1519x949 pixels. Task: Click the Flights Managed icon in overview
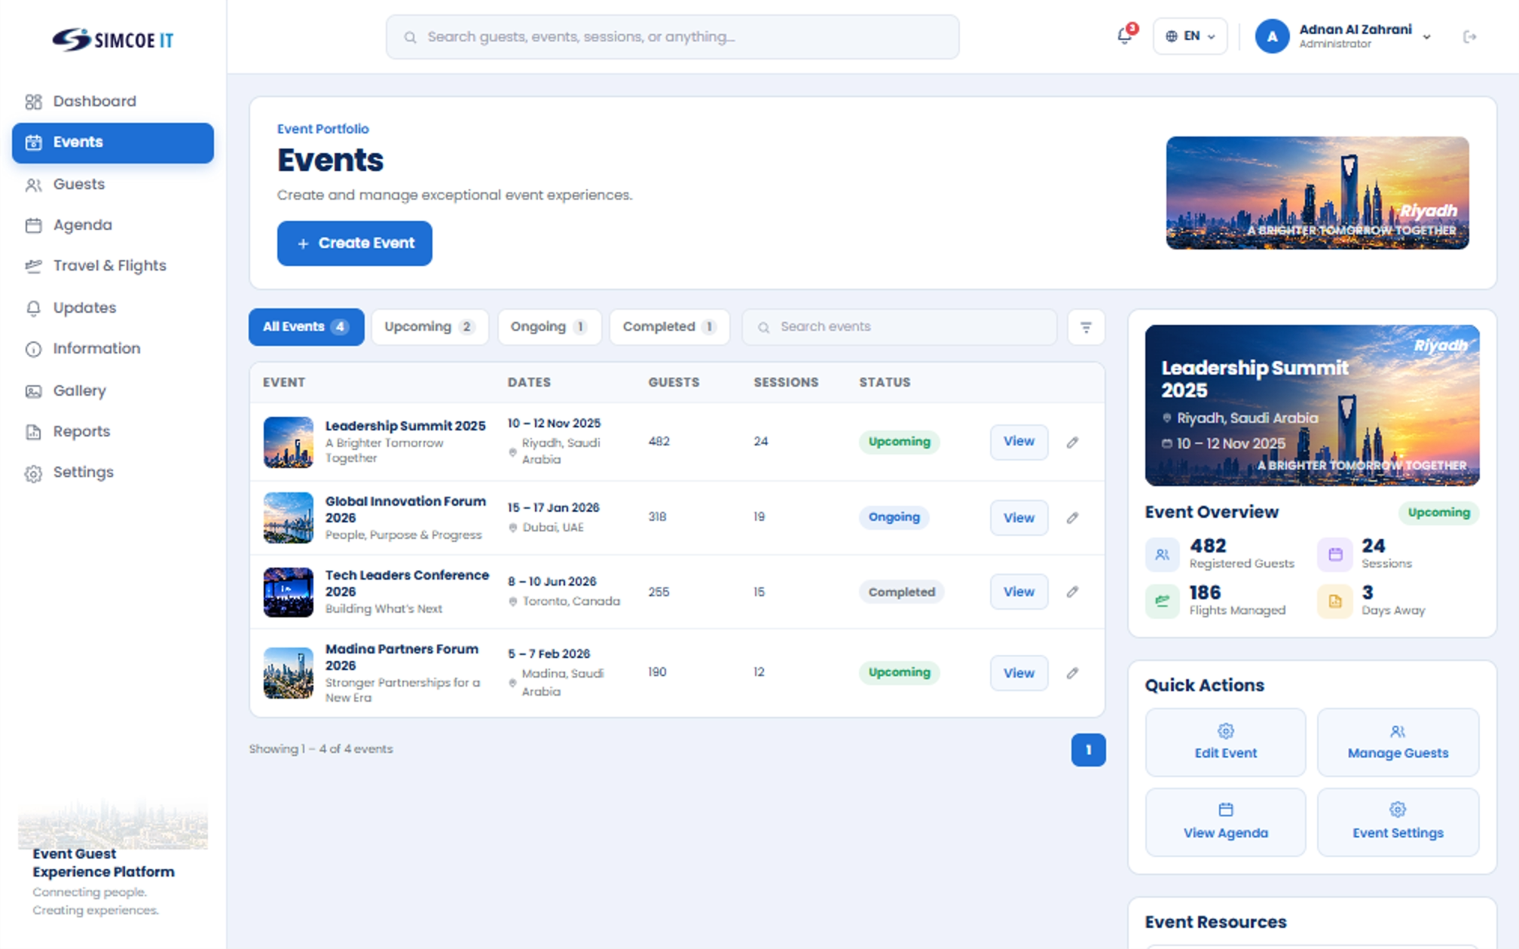[1163, 602]
